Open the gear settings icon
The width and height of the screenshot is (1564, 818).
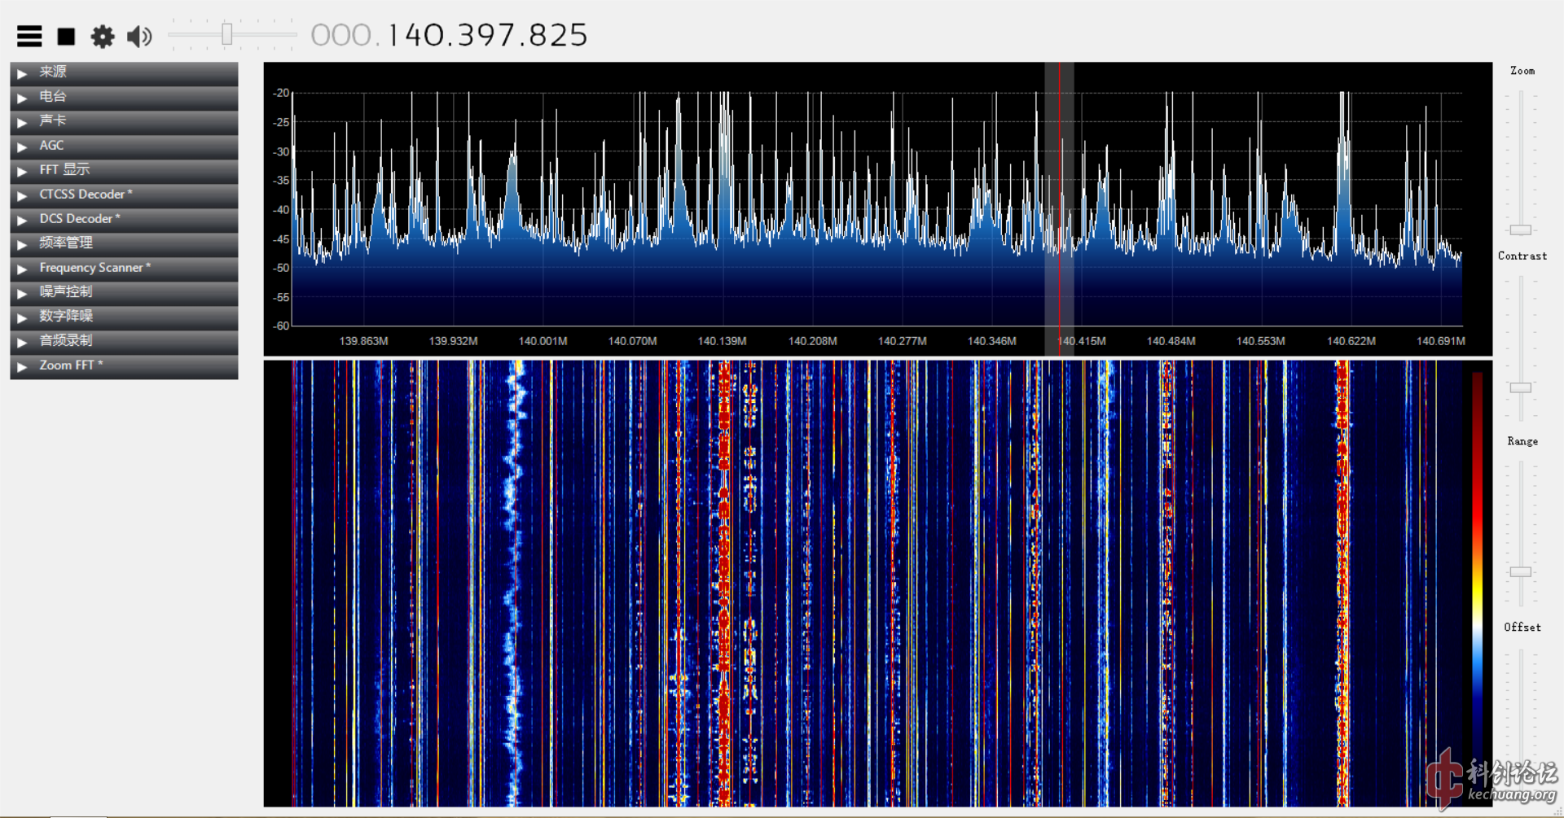(x=103, y=36)
